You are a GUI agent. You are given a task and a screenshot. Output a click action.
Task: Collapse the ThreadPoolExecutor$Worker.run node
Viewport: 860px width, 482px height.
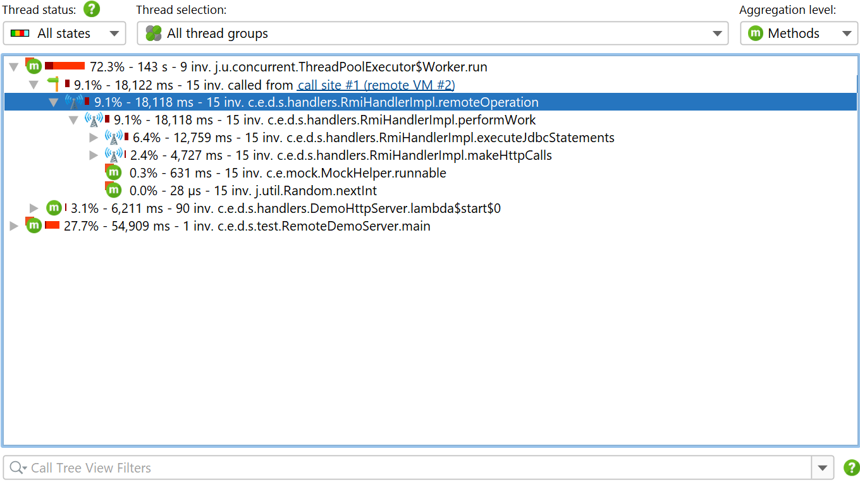[14, 67]
